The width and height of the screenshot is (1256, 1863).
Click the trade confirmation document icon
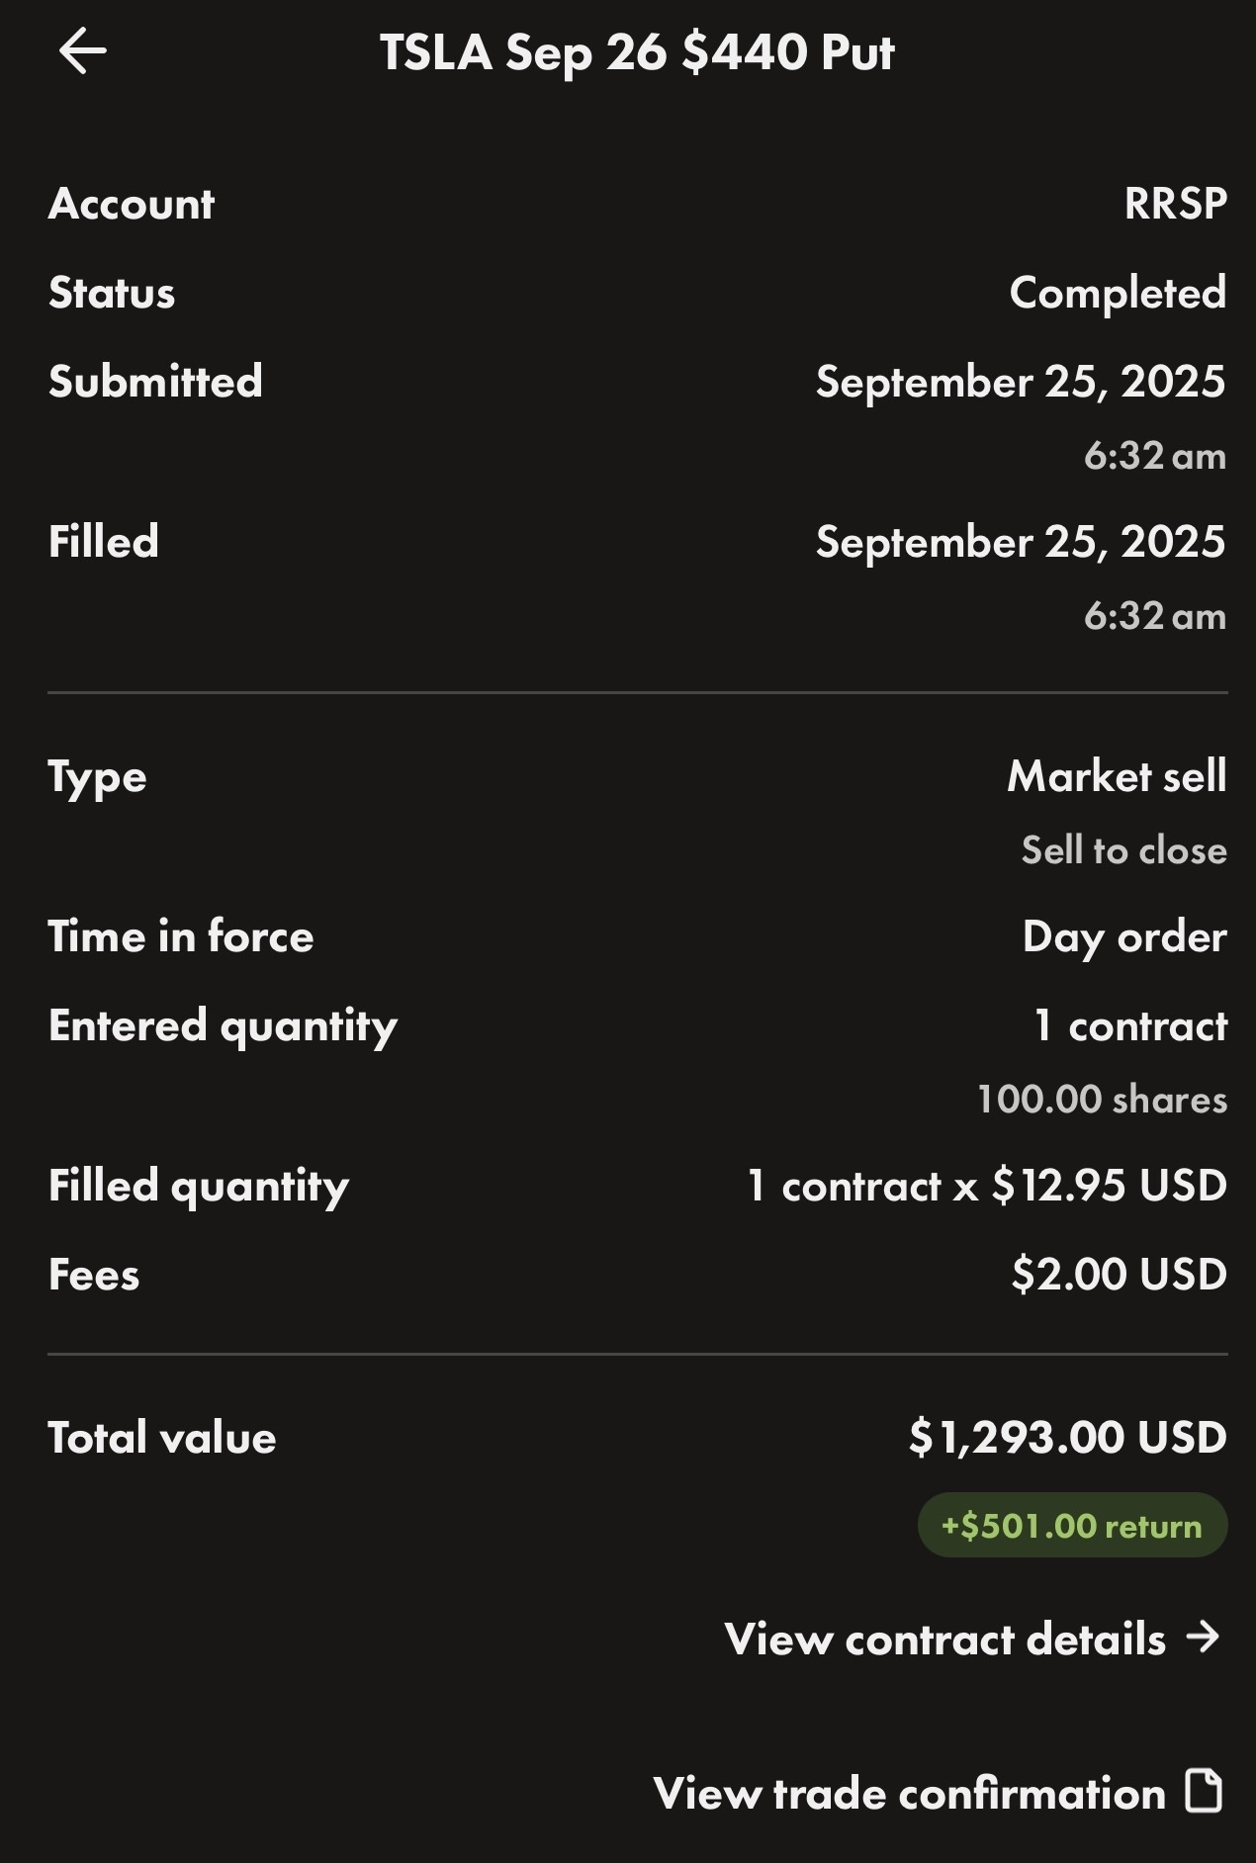(x=1204, y=1791)
